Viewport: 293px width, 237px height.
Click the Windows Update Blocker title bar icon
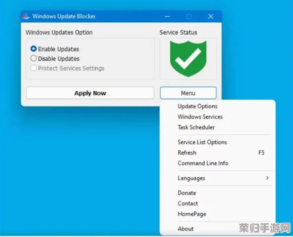(x=26, y=16)
